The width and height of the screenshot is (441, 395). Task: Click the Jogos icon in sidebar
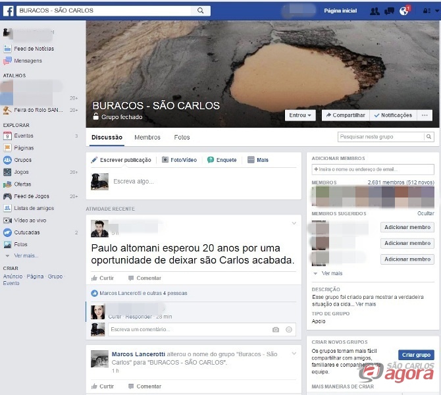pos(7,172)
